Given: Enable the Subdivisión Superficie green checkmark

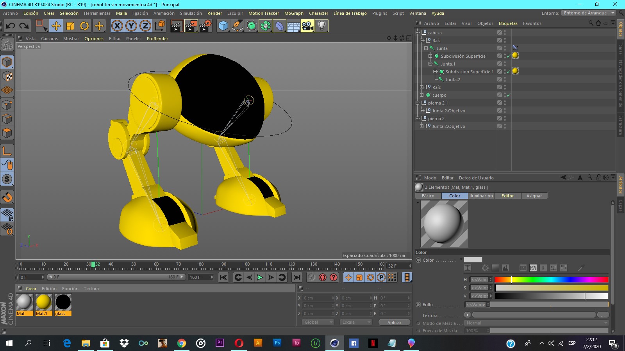Looking at the screenshot, I should coord(508,56).
